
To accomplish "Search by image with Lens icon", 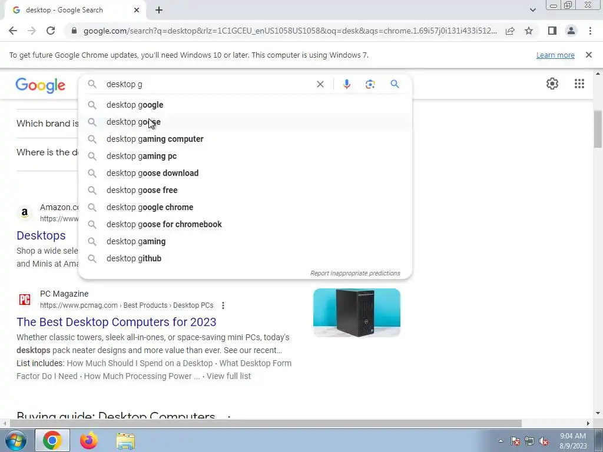I will (370, 84).
